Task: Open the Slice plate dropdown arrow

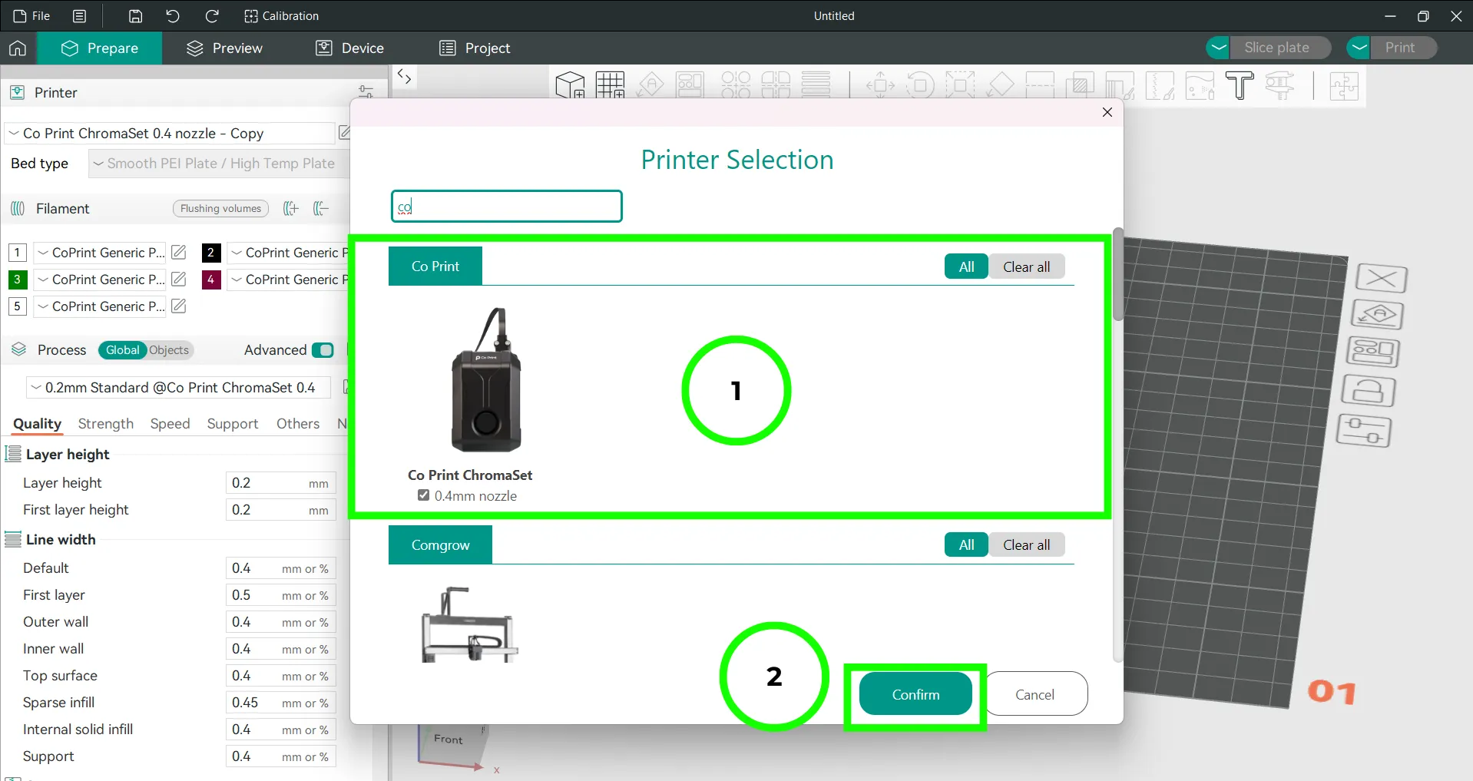Action: (1218, 48)
